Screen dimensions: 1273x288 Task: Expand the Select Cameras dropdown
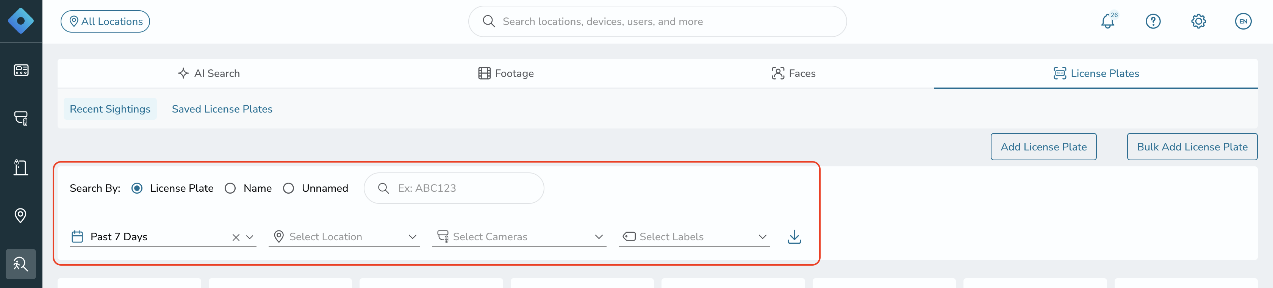point(519,236)
